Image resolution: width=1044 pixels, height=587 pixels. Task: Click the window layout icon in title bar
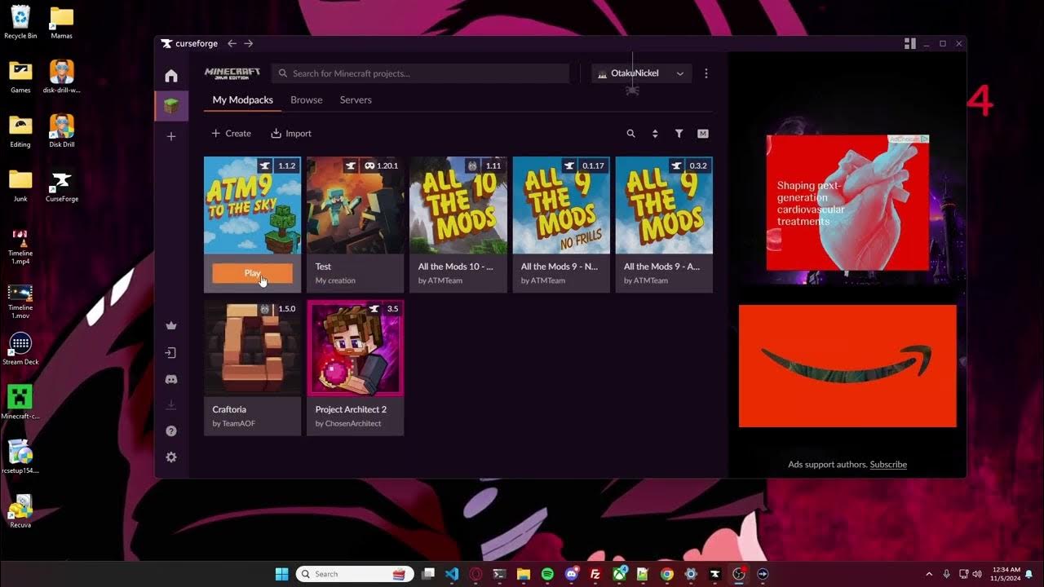pyautogui.click(x=910, y=43)
